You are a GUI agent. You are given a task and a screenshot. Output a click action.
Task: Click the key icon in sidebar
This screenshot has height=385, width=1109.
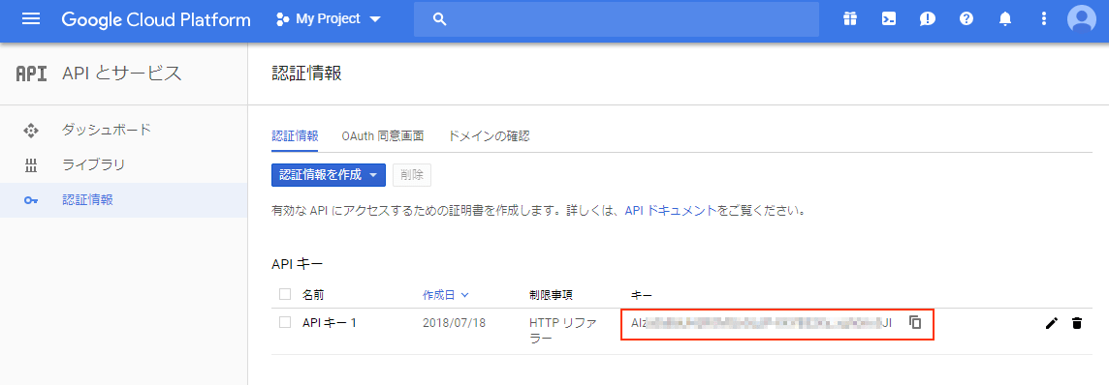tap(30, 201)
